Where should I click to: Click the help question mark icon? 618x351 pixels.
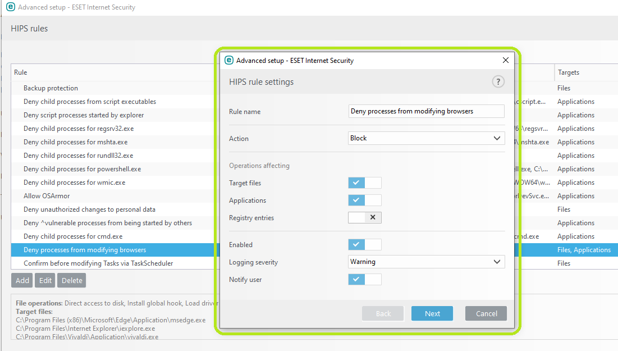coord(498,82)
